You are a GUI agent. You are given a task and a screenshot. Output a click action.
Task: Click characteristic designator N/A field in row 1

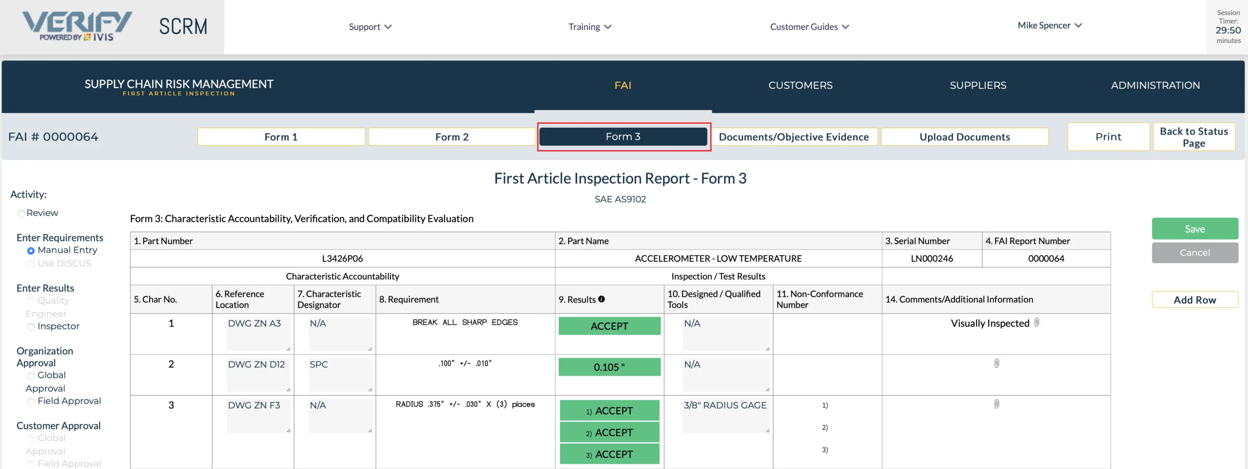click(x=340, y=334)
